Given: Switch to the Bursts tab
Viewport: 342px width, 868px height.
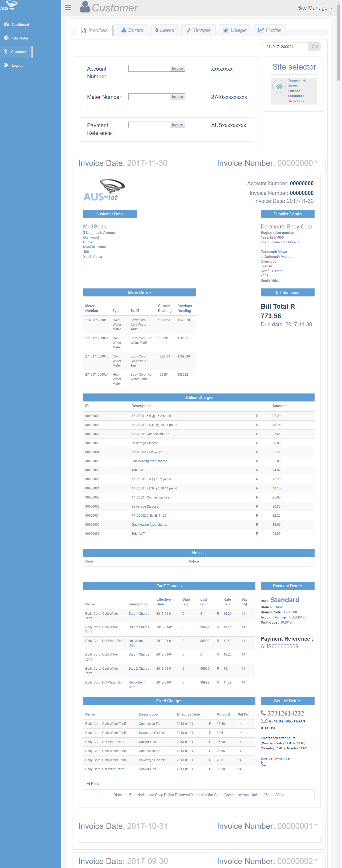Looking at the screenshot, I should coord(132,30).
